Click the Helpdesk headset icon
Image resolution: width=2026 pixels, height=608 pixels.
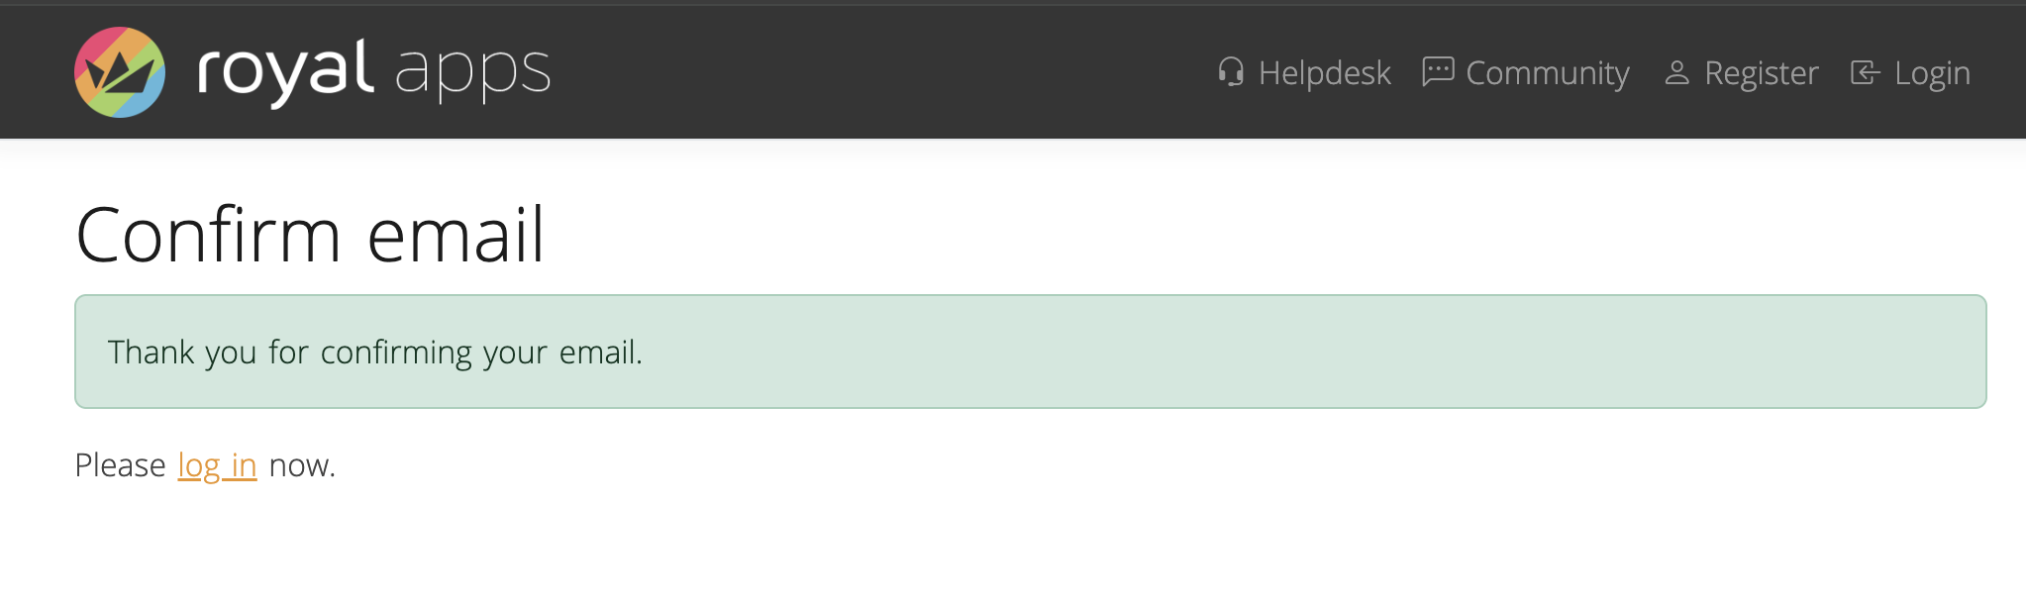click(x=1231, y=72)
